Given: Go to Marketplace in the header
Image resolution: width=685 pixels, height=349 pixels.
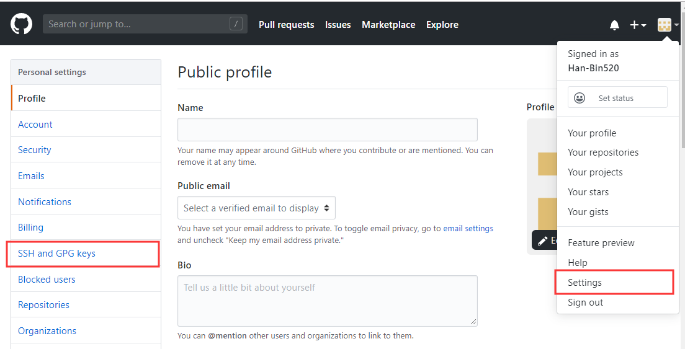Looking at the screenshot, I should coord(388,25).
